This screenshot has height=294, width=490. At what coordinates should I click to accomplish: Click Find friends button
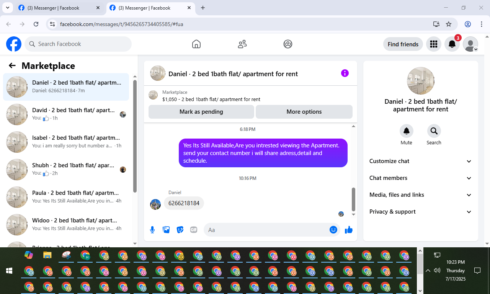(403, 44)
